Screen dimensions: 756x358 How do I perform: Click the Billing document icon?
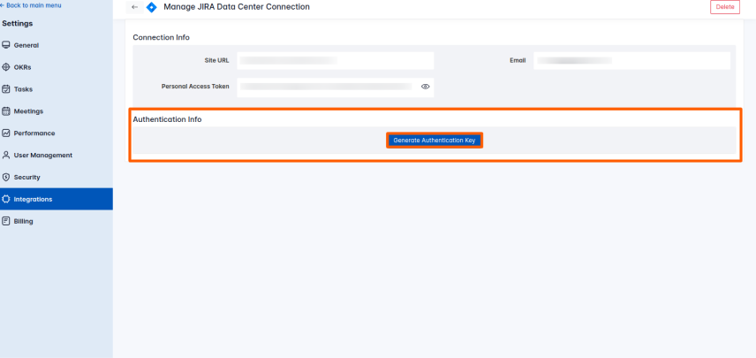click(6, 222)
